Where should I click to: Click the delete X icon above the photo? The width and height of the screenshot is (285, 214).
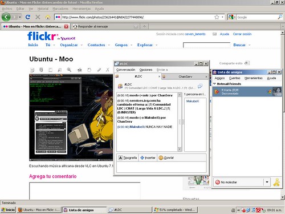[108, 70]
